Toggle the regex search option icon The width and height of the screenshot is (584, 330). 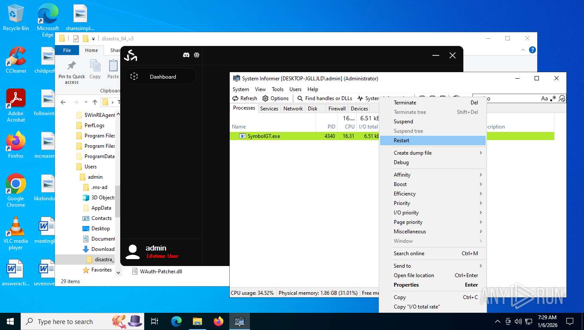click(554, 98)
